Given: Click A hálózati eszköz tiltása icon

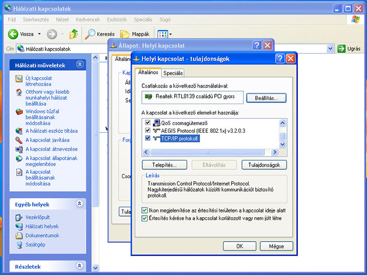Looking at the screenshot, I should 19,131.
